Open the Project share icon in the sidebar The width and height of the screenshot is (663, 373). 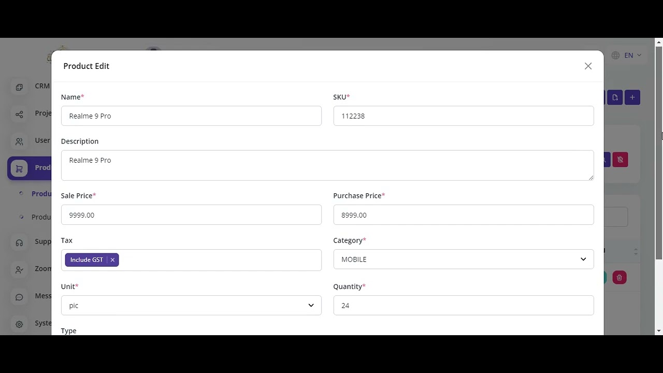pyautogui.click(x=19, y=114)
